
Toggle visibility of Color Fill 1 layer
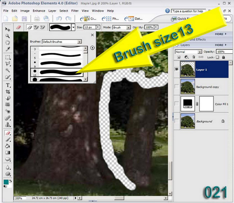[x=177, y=103]
